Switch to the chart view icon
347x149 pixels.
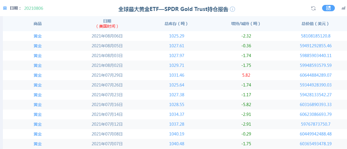pos(344,8)
